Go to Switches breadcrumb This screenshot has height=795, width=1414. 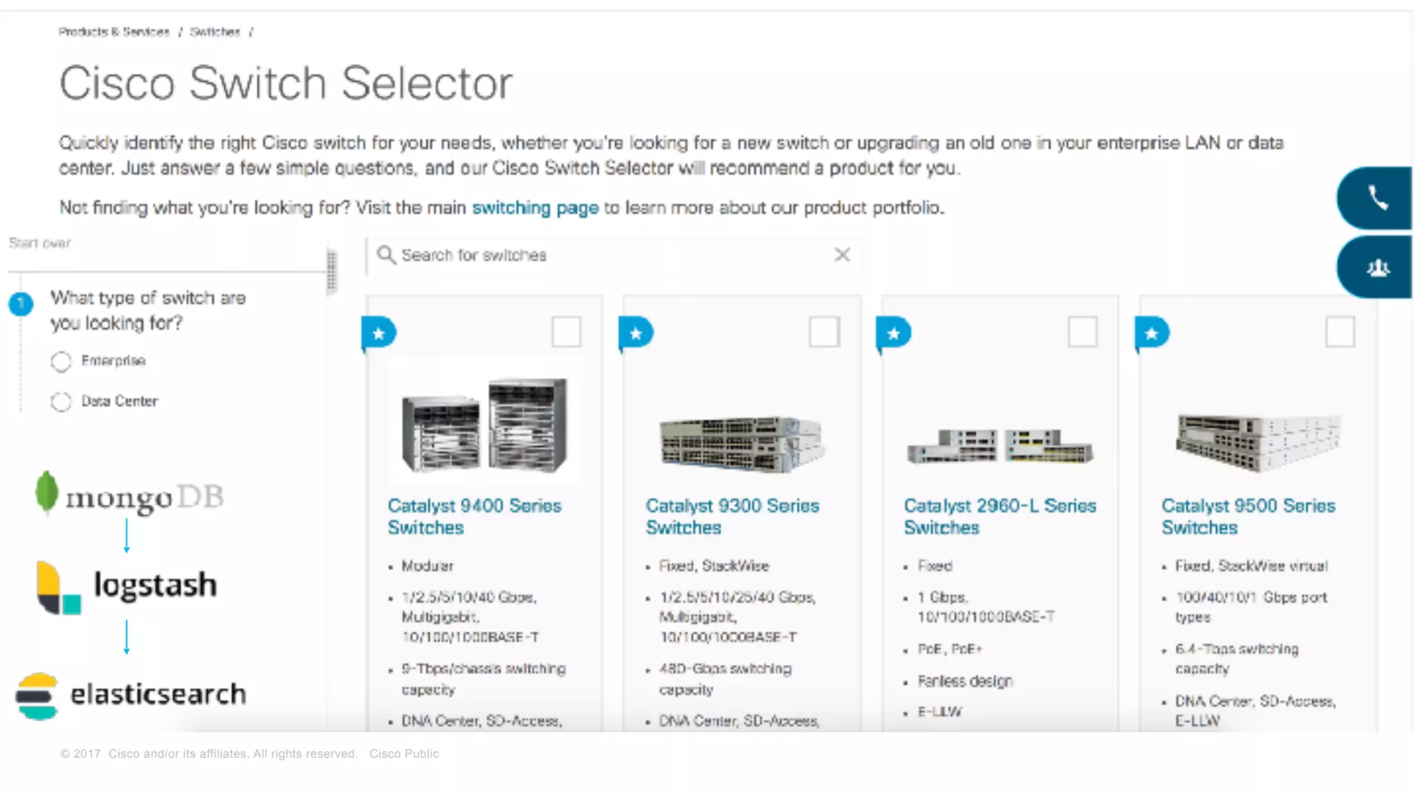[x=215, y=32]
